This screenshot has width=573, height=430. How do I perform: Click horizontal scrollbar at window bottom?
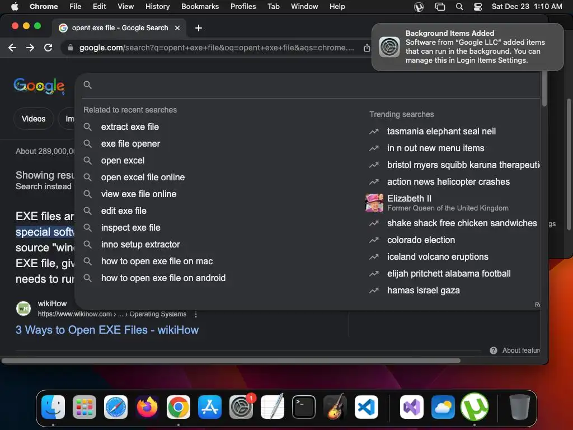pos(231,361)
